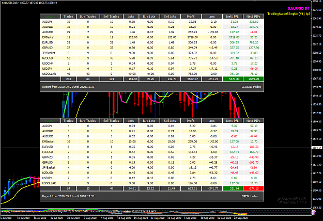Select GBPUSD Nett PIPs value 1207.90
Screen dimensions: 323x221
(x=254, y=48)
